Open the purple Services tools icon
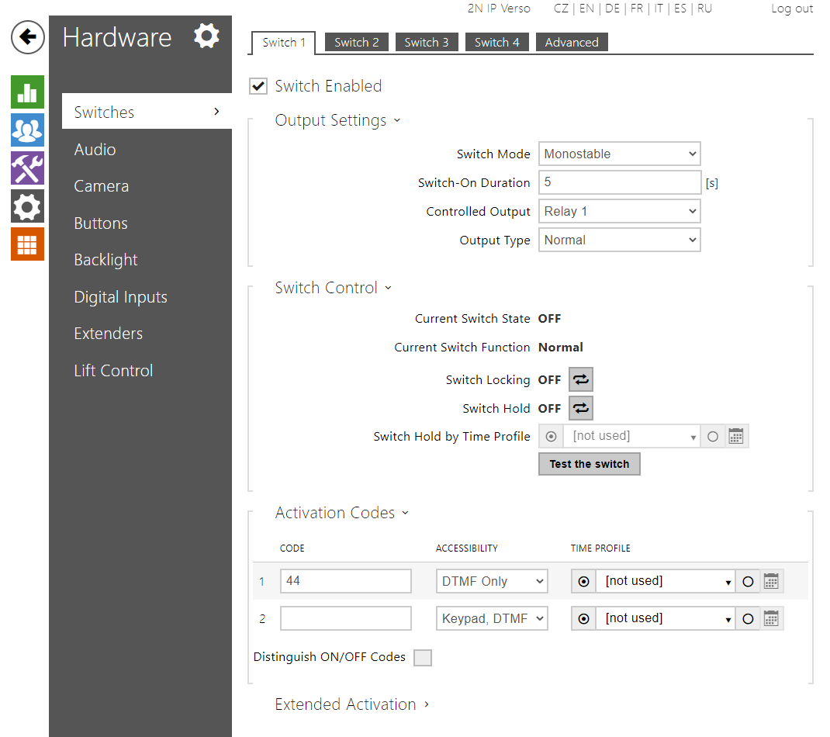 coord(27,168)
